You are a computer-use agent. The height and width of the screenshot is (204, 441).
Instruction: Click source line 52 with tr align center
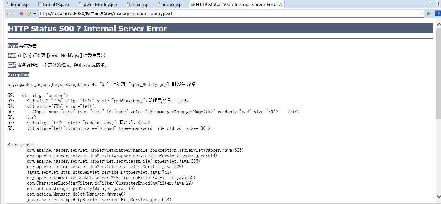click(38, 95)
